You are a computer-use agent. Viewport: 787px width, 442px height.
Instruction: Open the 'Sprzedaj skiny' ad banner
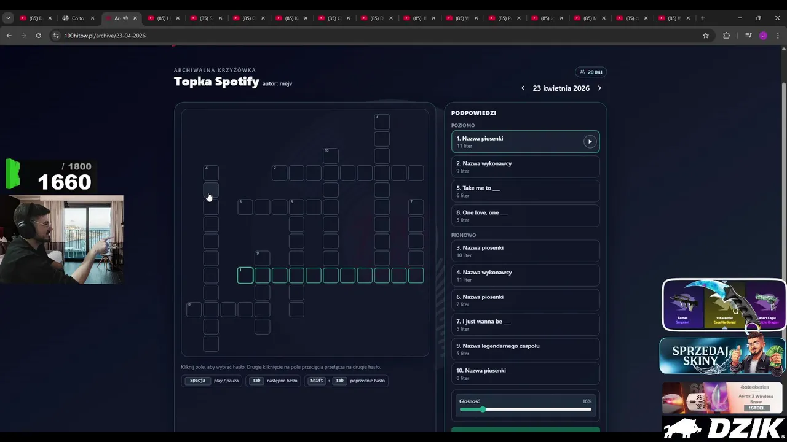(722, 355)
